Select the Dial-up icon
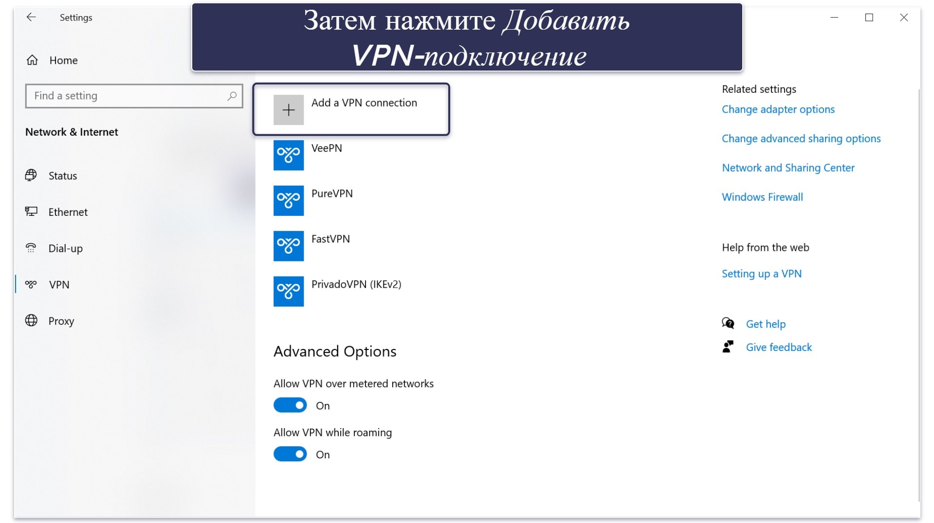The image size is (934, 523). 31,248
